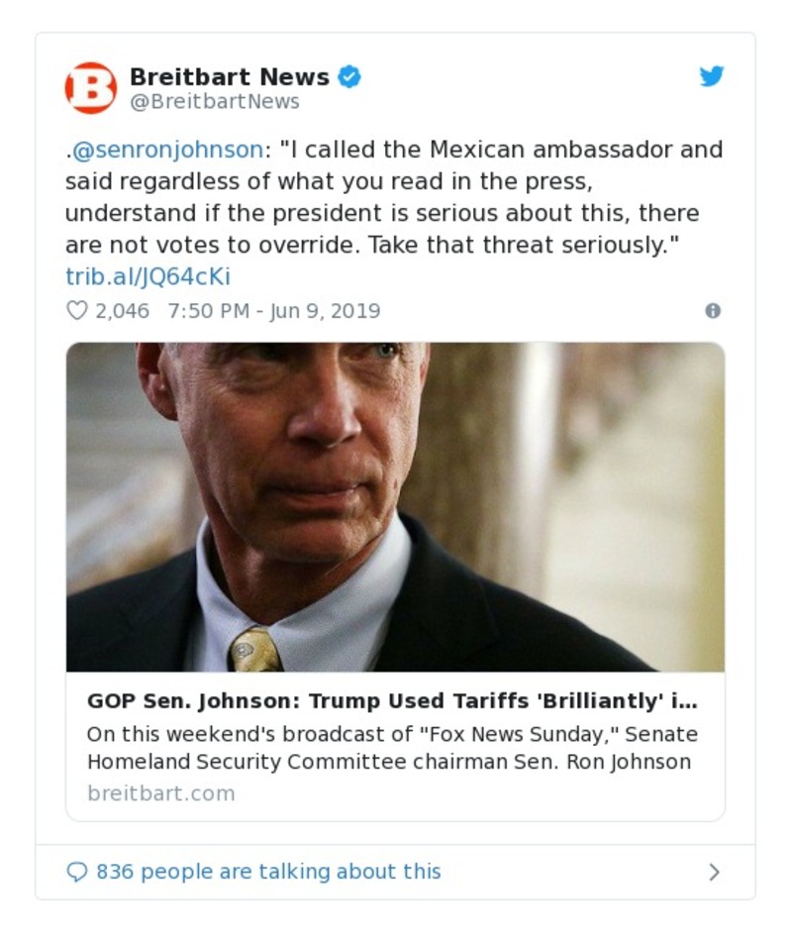Like the tweet with the heart icon
Viewport: 791px width, 948px height.
click(76, 311)
